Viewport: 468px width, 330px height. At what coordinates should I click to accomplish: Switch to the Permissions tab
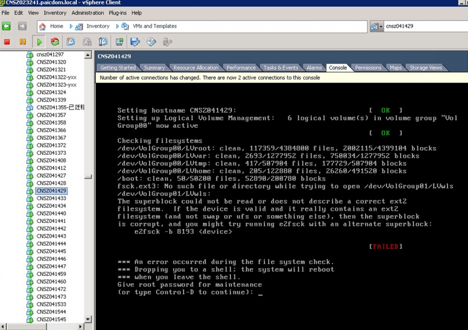pos(368,68)
